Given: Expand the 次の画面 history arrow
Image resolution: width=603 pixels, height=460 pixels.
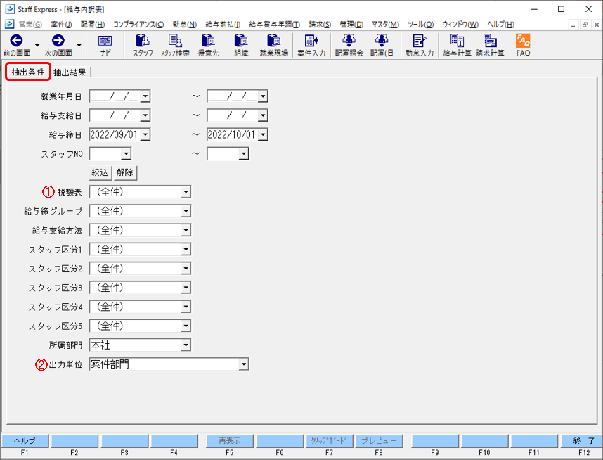Looking at the screenshot, I should 79,46.
